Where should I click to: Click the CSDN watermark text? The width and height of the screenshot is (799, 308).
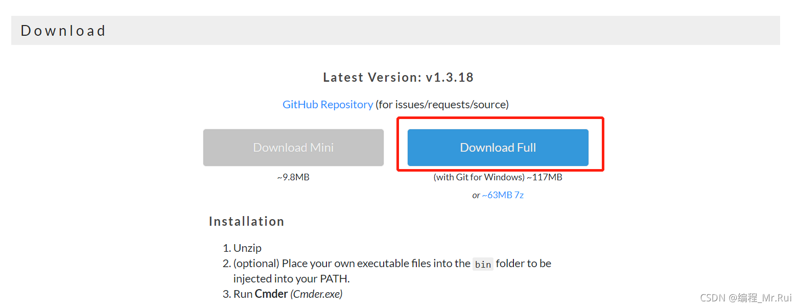point(746,298)
